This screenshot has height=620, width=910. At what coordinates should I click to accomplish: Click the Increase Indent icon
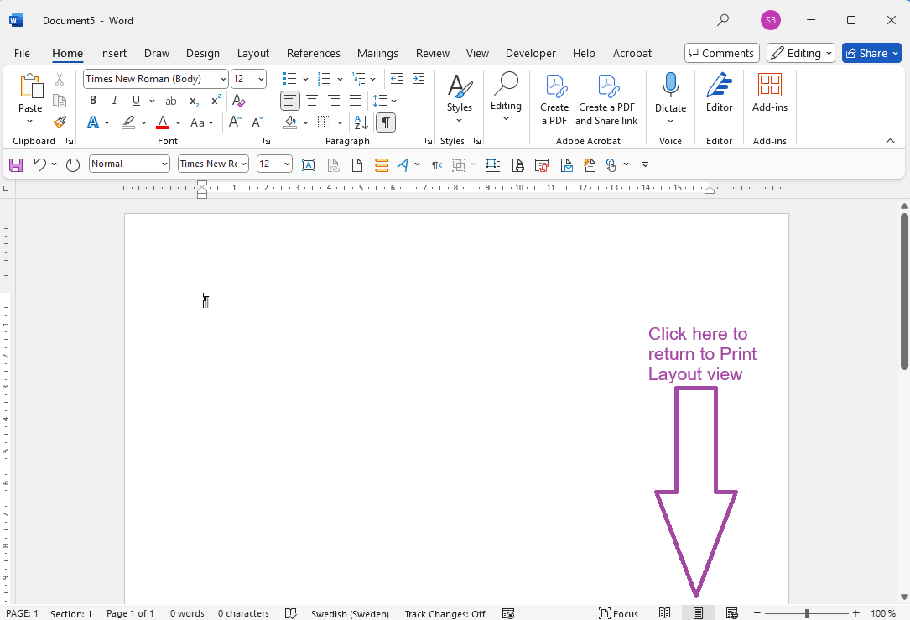tap(419, 78)
